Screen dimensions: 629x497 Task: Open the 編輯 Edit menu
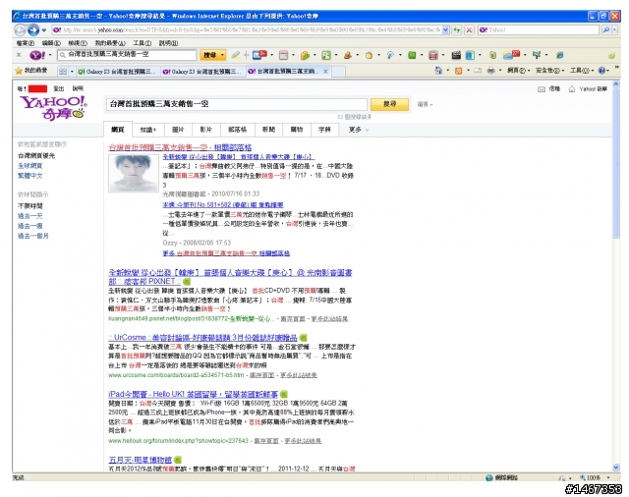point(51,43)
